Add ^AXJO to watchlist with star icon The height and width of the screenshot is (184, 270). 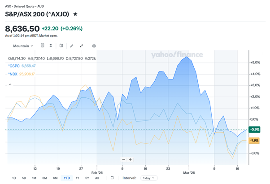[x=75, y=14]
